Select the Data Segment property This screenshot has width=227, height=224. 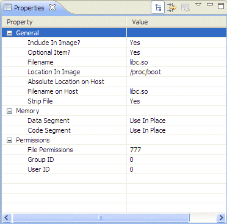pyautogui.click(x=48, y=121)
